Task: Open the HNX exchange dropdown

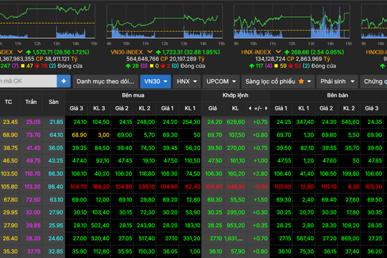Action: pos(186,81)
